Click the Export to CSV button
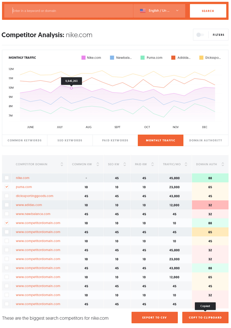Viewport: 231px width, 328px height. (154, 318)
